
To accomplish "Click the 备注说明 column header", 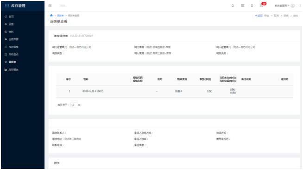I will coord(246,79).
